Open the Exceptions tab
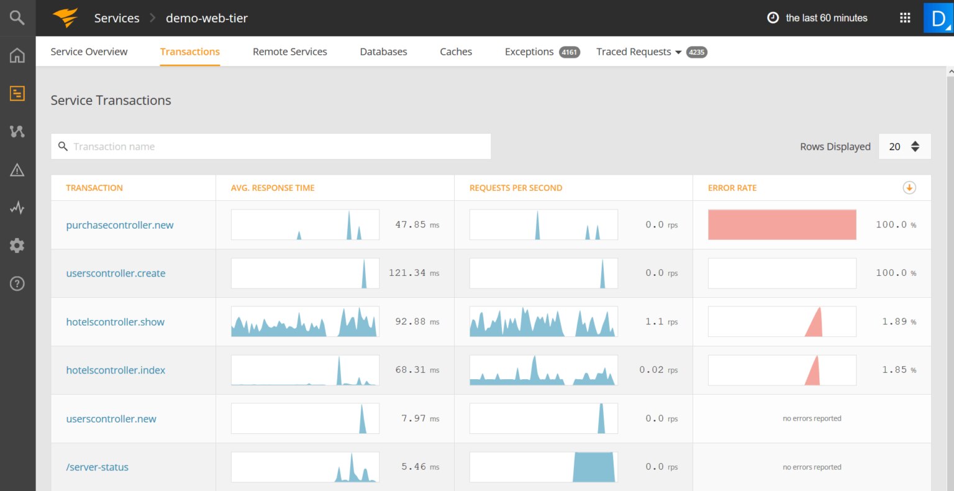This screenshot has width=954, height=491. [x=529, y=52]
